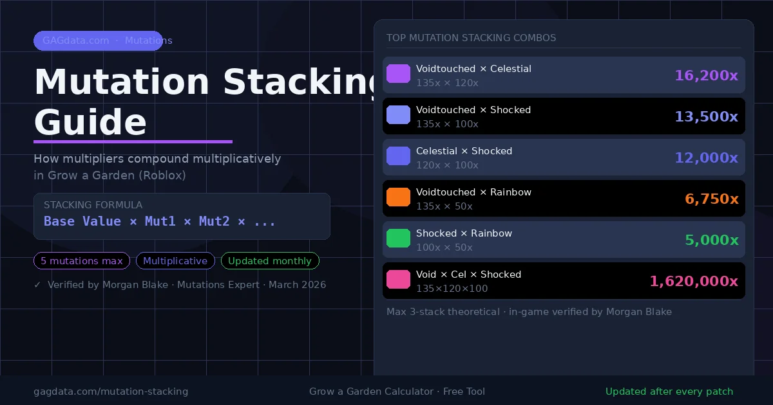773x405 pixels.
Task: Click the orange Voidtouched × Rainbow mutation icon
Action: coord(398,198)
